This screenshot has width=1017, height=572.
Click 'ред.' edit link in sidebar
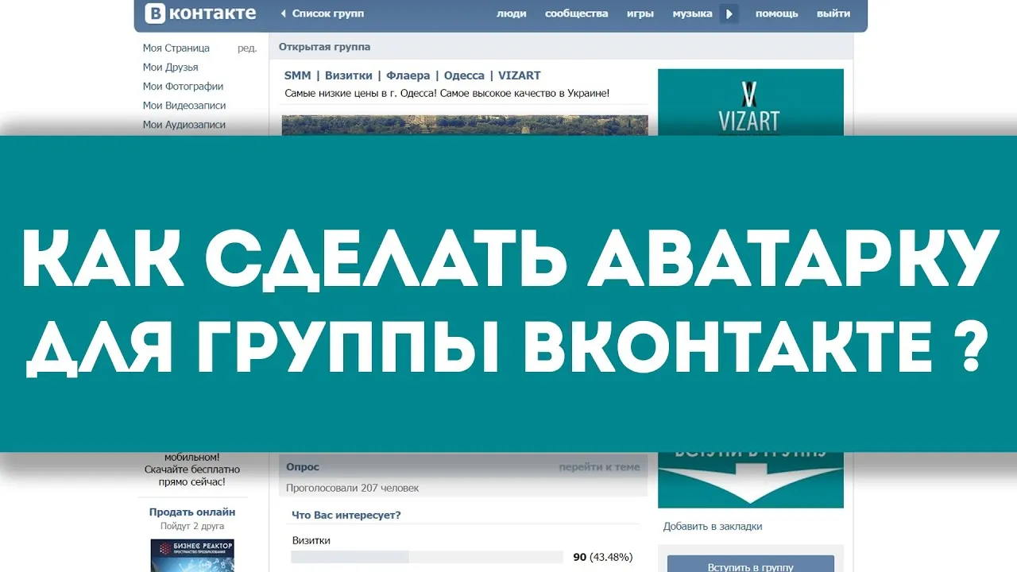(247, 48)
